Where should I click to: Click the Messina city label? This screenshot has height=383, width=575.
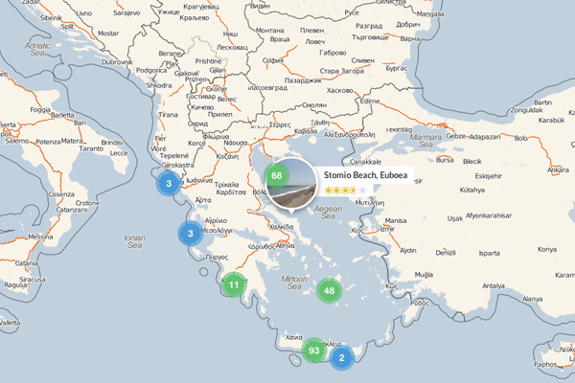[40, 237]
